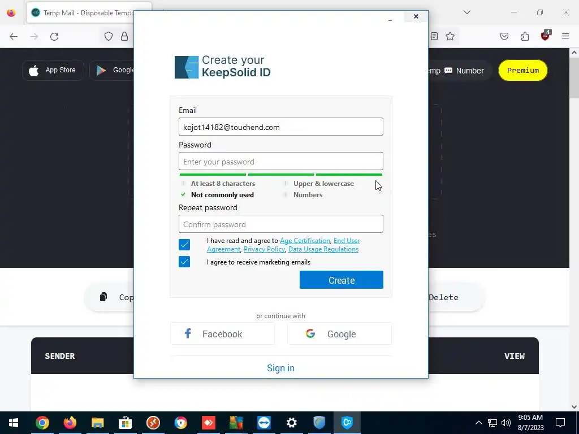Screen dimensions: 579x434
Task: Click the Sign in link
Action: pyautogui.click(x=280, y=368)
